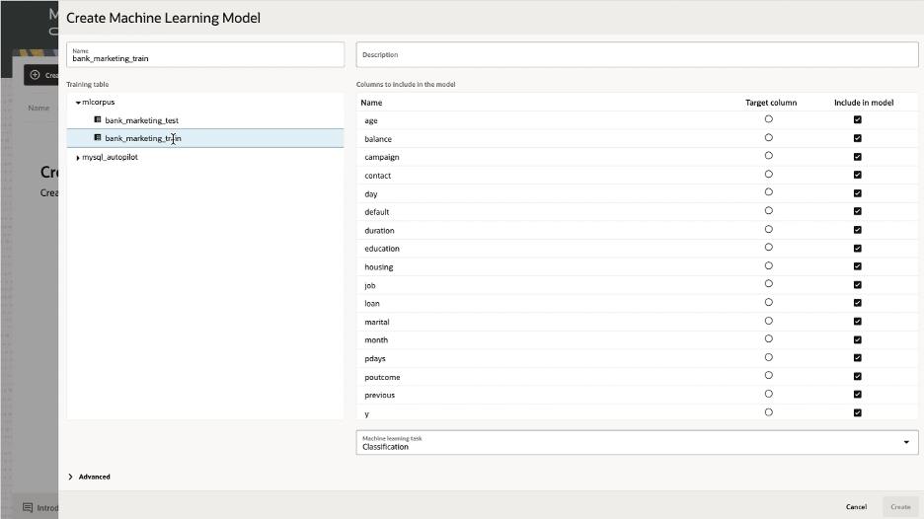Uncheck include in model for poutcome

tap(858, 377)
